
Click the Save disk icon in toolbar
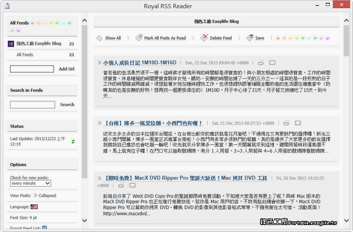click(x=250, y=38)
